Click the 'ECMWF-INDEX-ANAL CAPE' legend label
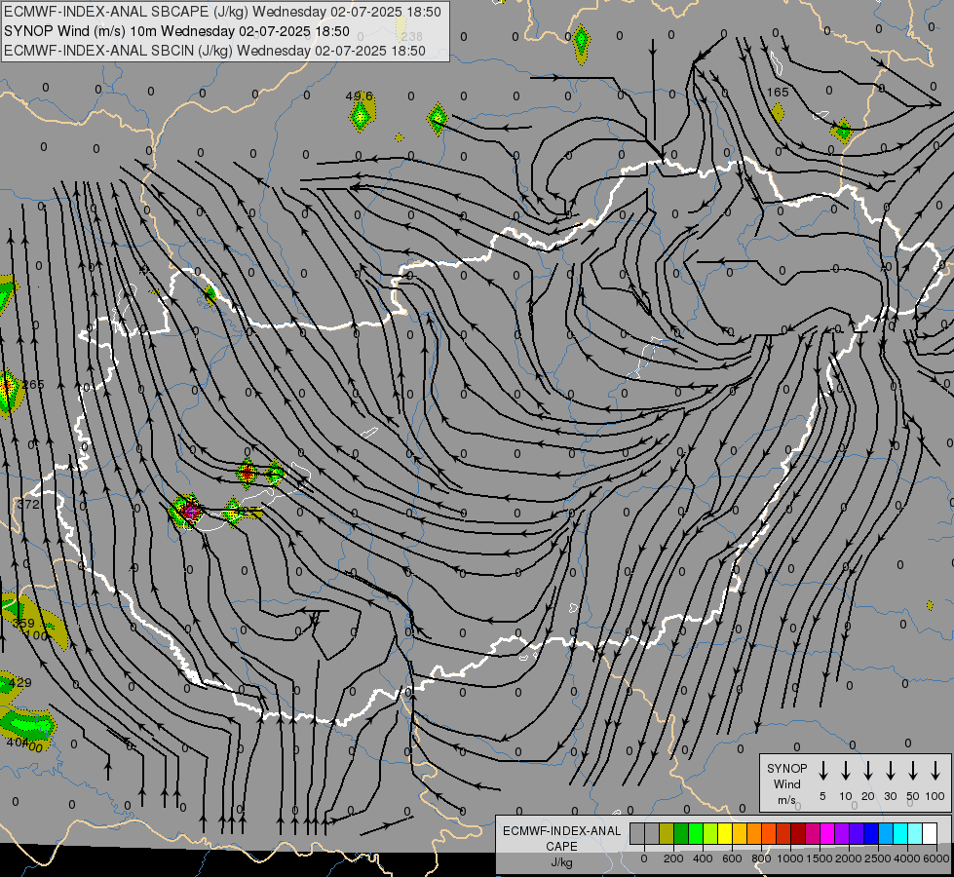The height and width of the screenshot is (877, 954). (x=561, y=838)
